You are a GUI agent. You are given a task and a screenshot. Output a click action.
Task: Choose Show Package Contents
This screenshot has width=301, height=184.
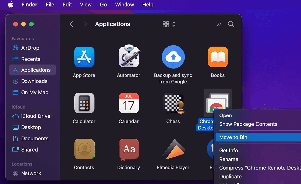(258, 124)
